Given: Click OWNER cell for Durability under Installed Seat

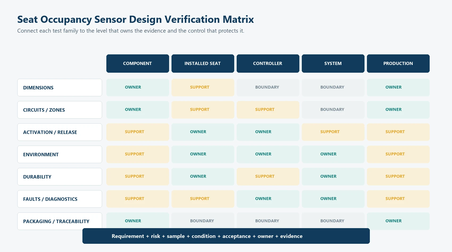Looking at the screenshot, I should 203,177.
